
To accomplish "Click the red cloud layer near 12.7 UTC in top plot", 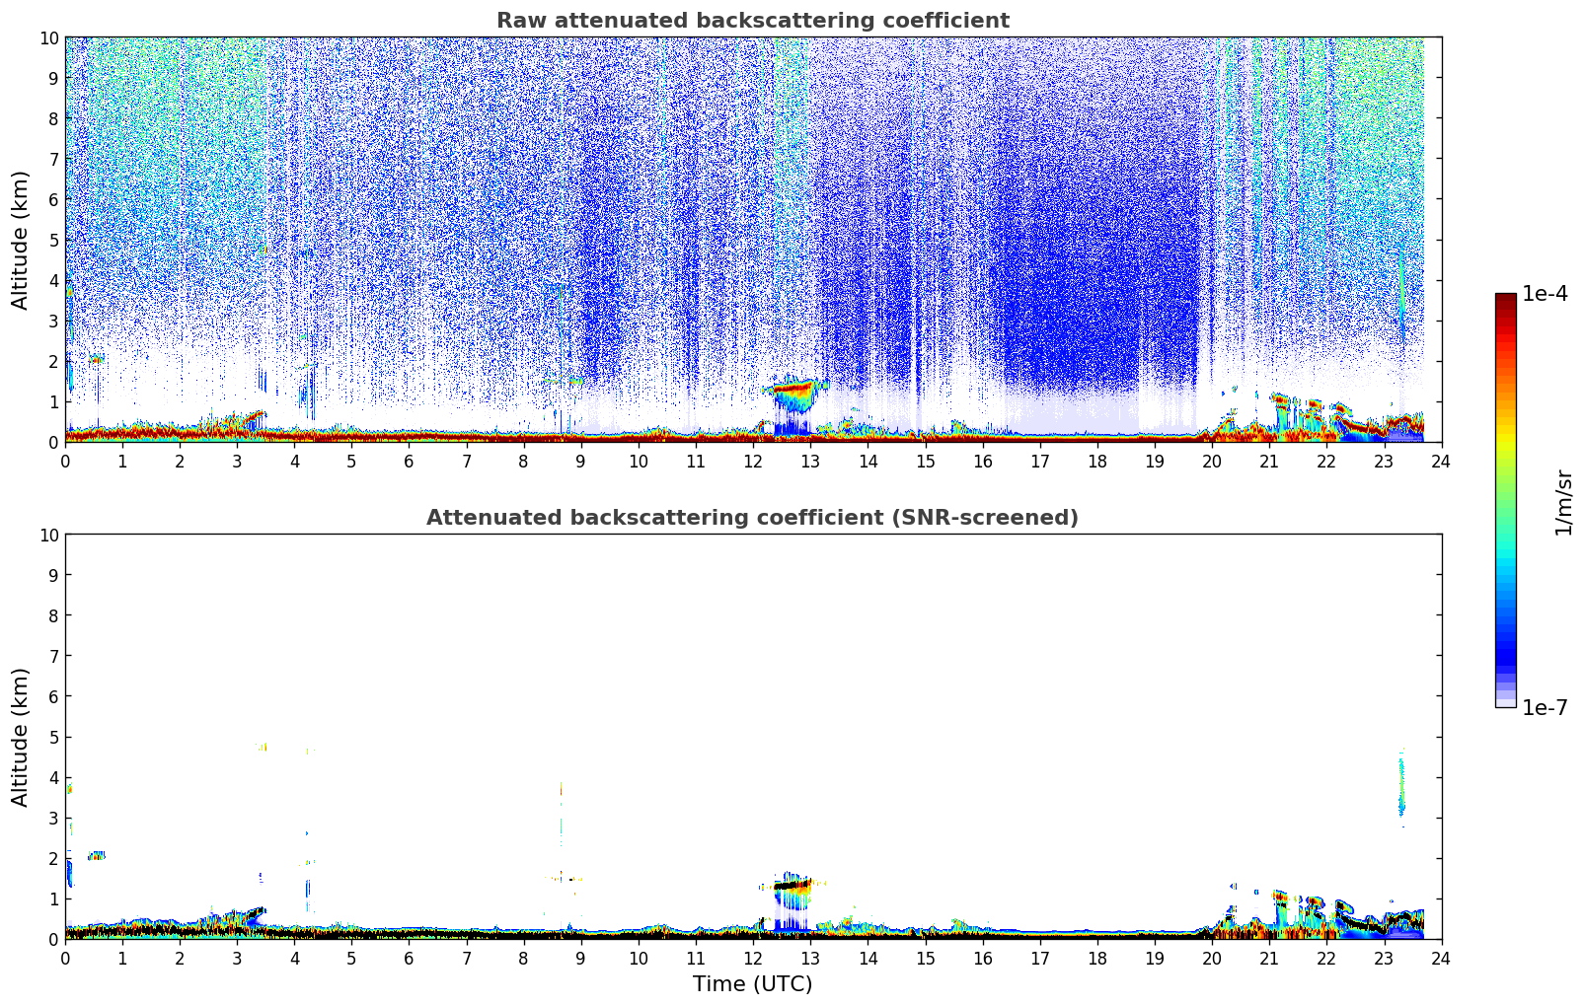I will (x=792, y=390).
